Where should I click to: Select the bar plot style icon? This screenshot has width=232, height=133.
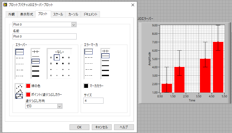pyautogui.click(x=19, y=96)
